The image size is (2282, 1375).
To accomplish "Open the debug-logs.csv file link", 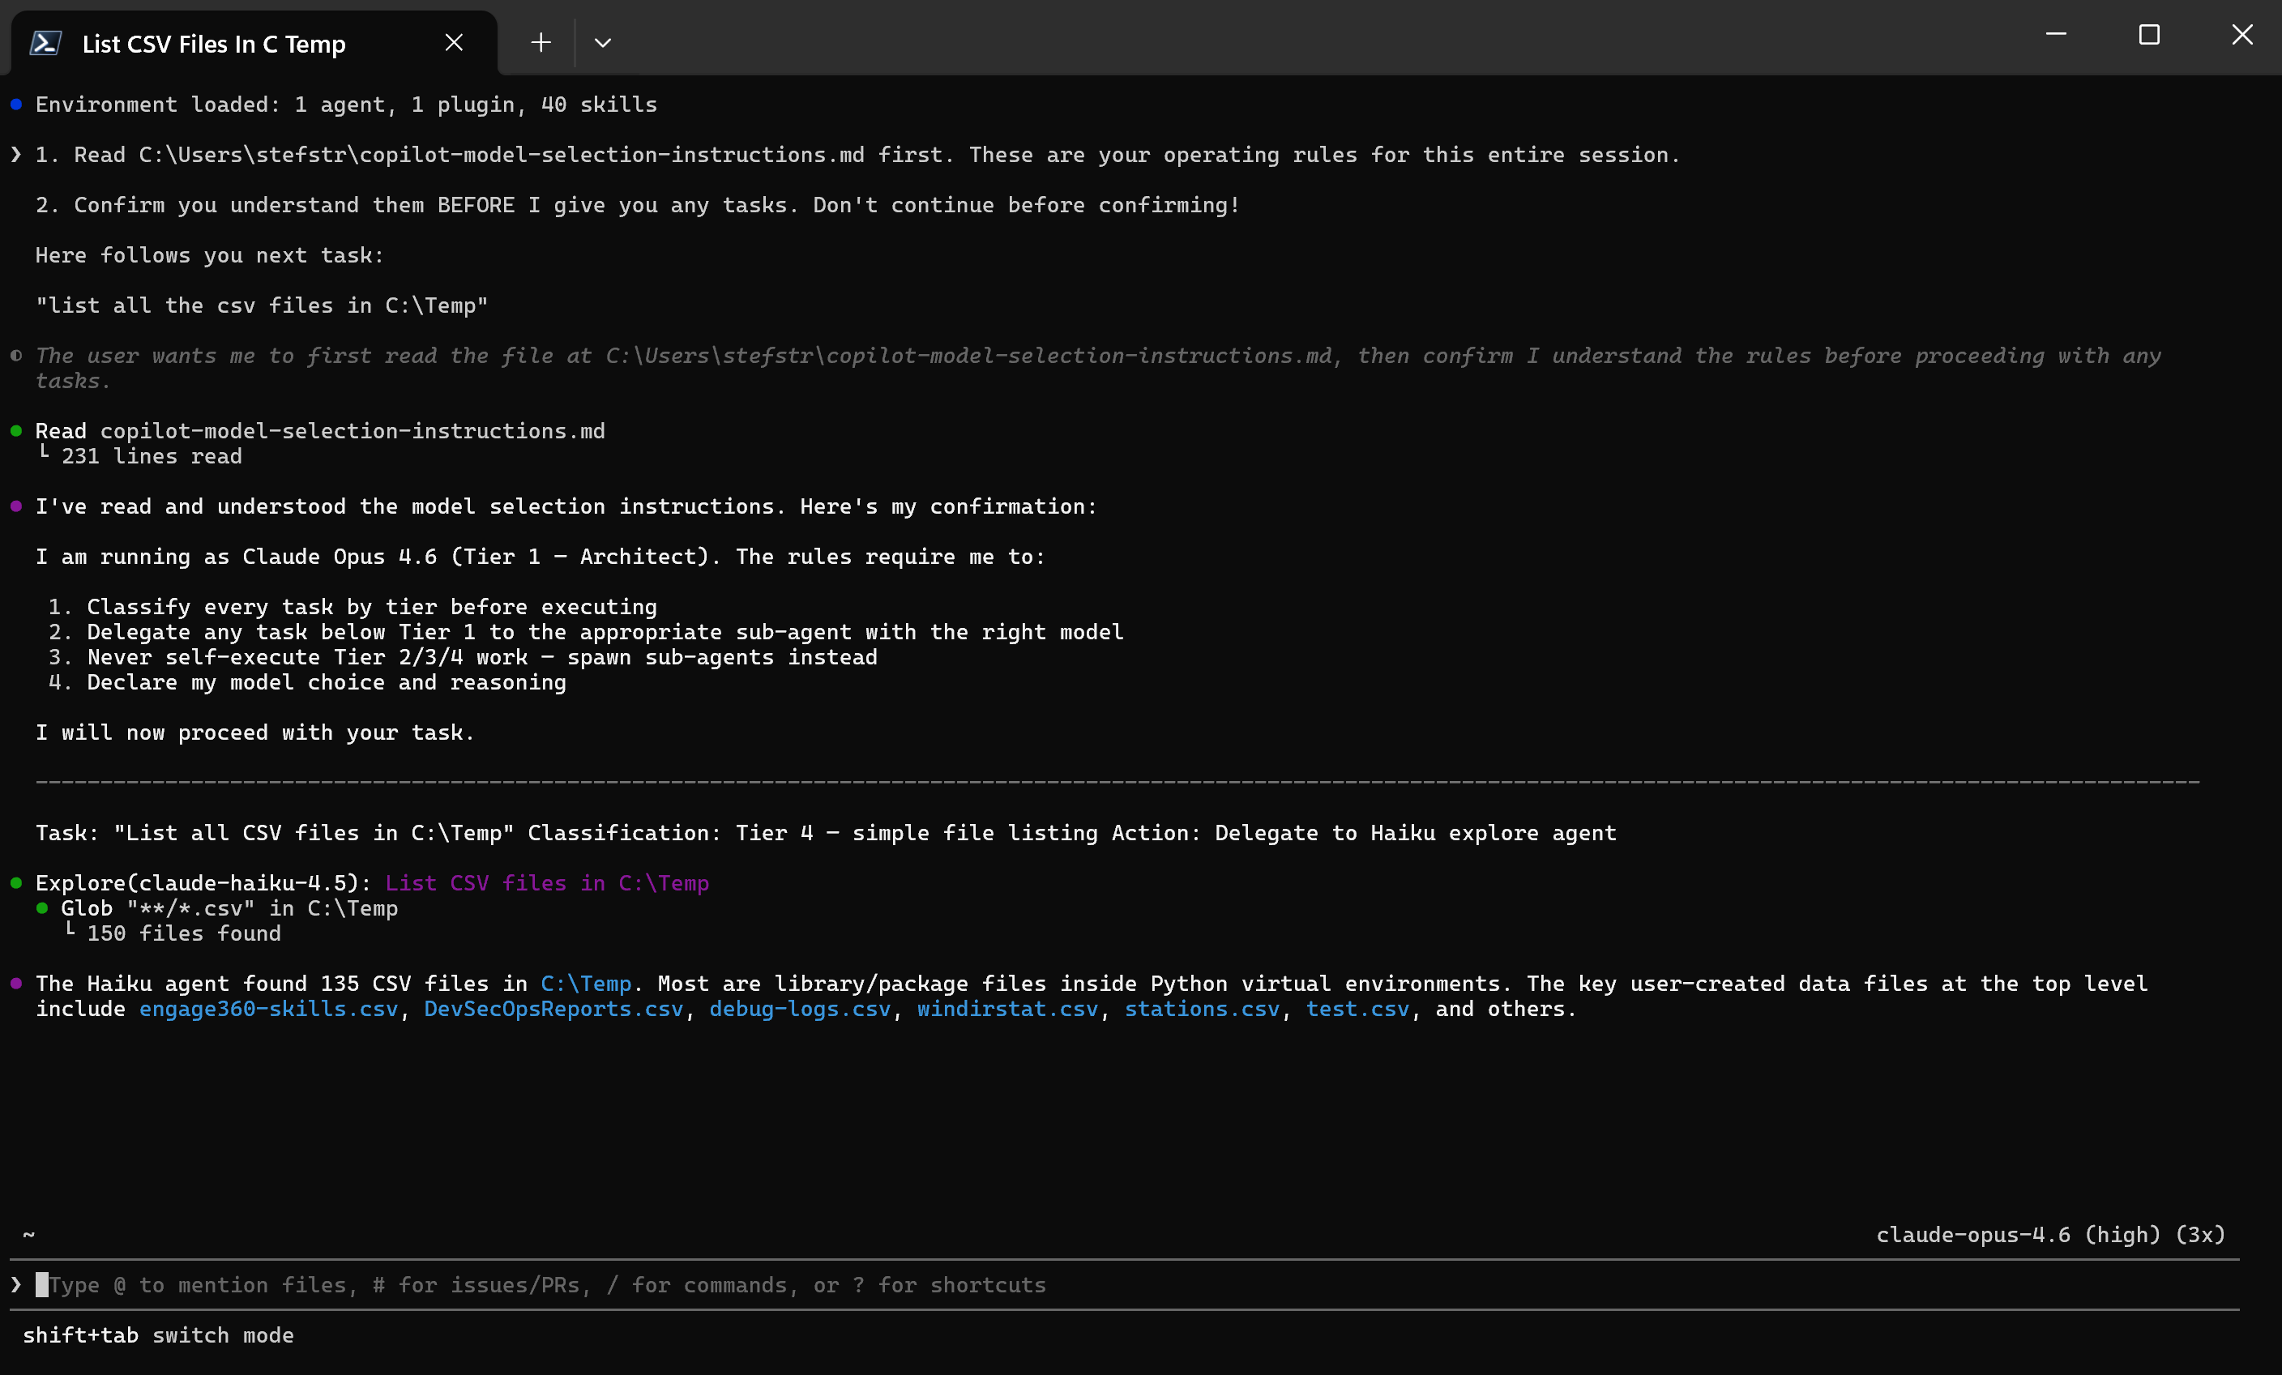I will [799, 1010].
